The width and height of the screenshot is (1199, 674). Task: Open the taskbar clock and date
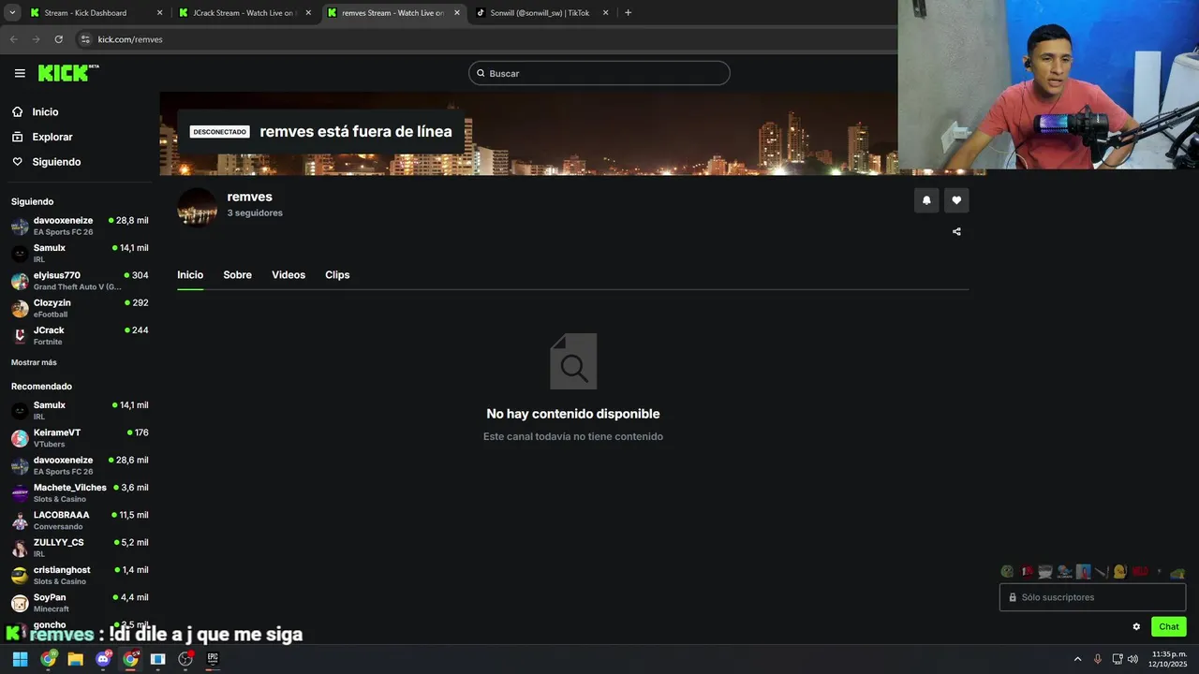tap(1168, 659)
